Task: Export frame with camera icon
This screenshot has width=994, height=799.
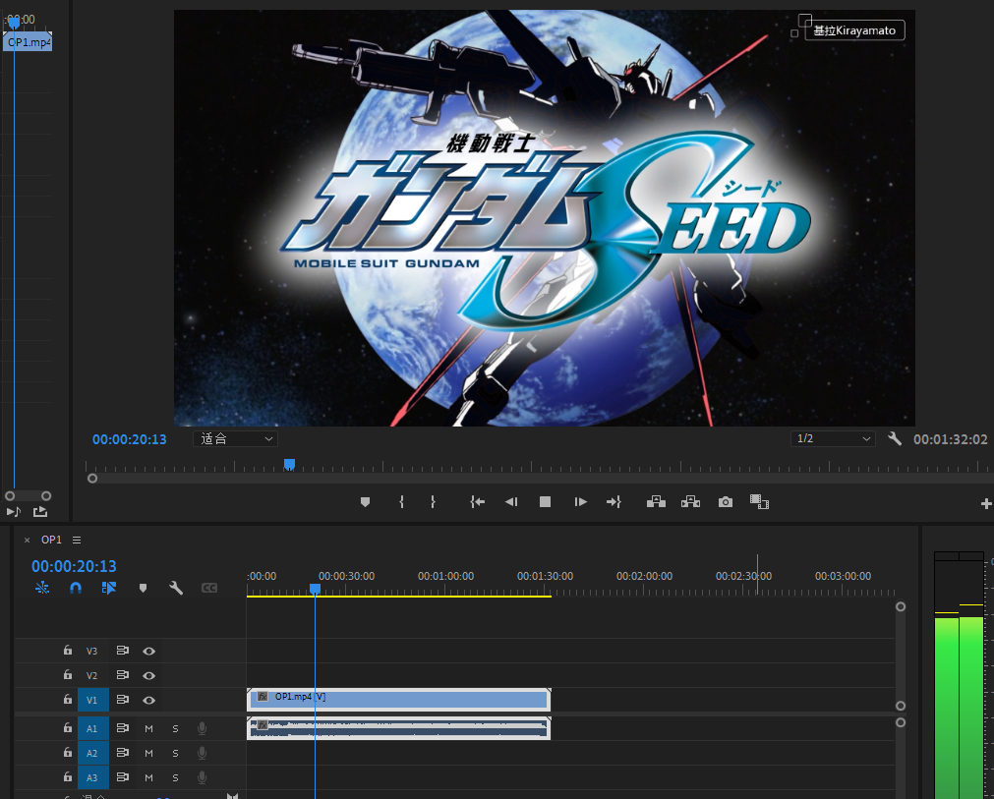Action: [726, 502]
